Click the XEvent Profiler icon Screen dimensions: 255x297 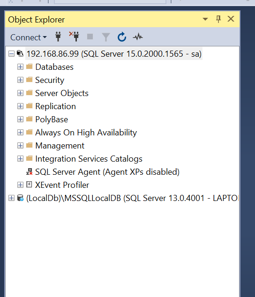pos(29,185)
